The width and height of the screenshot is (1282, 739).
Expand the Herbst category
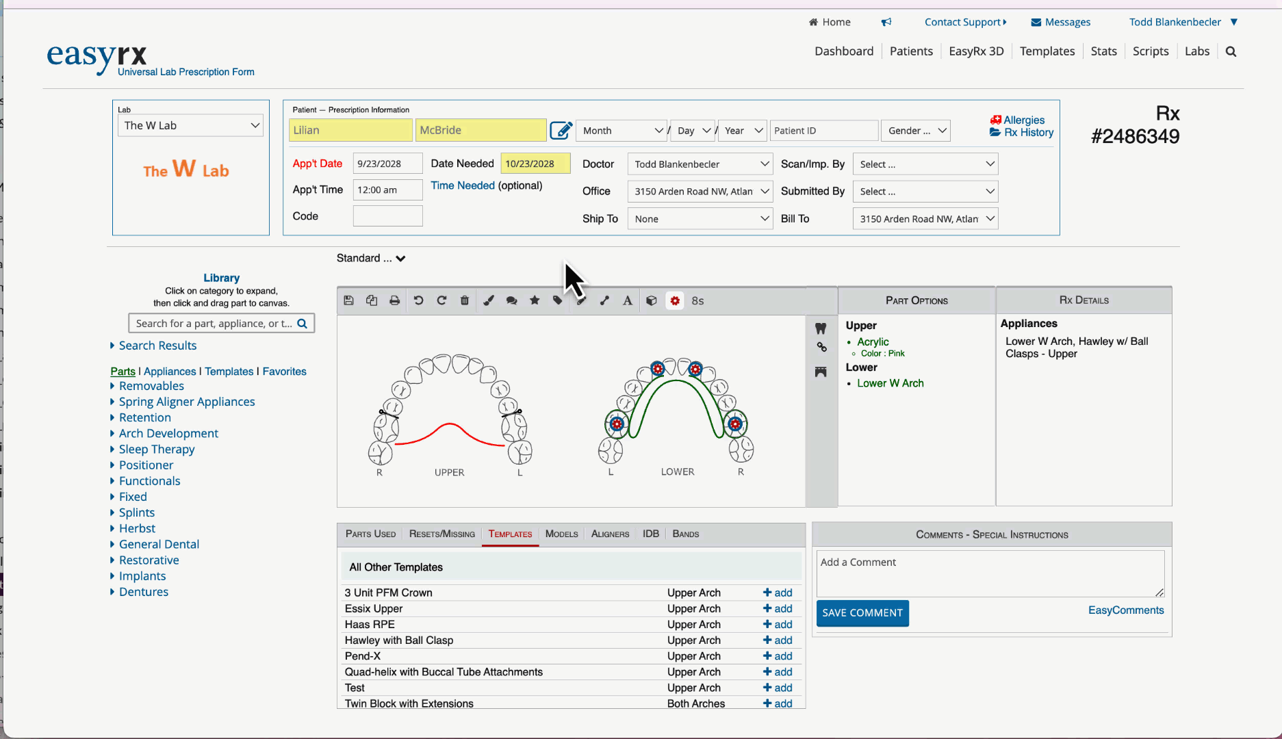click(x=137, y=528)
